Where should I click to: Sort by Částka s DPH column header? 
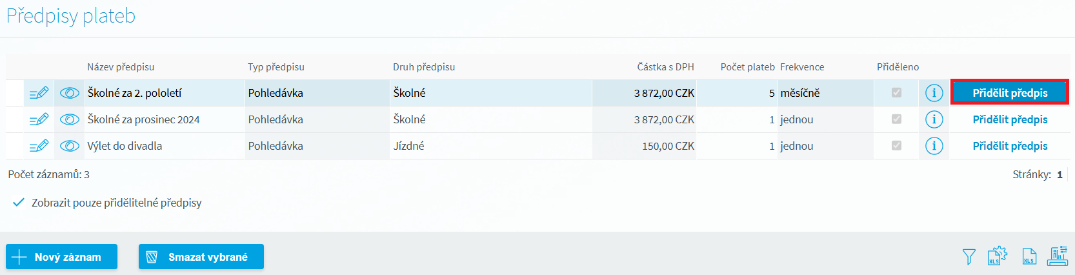[665, 67]
